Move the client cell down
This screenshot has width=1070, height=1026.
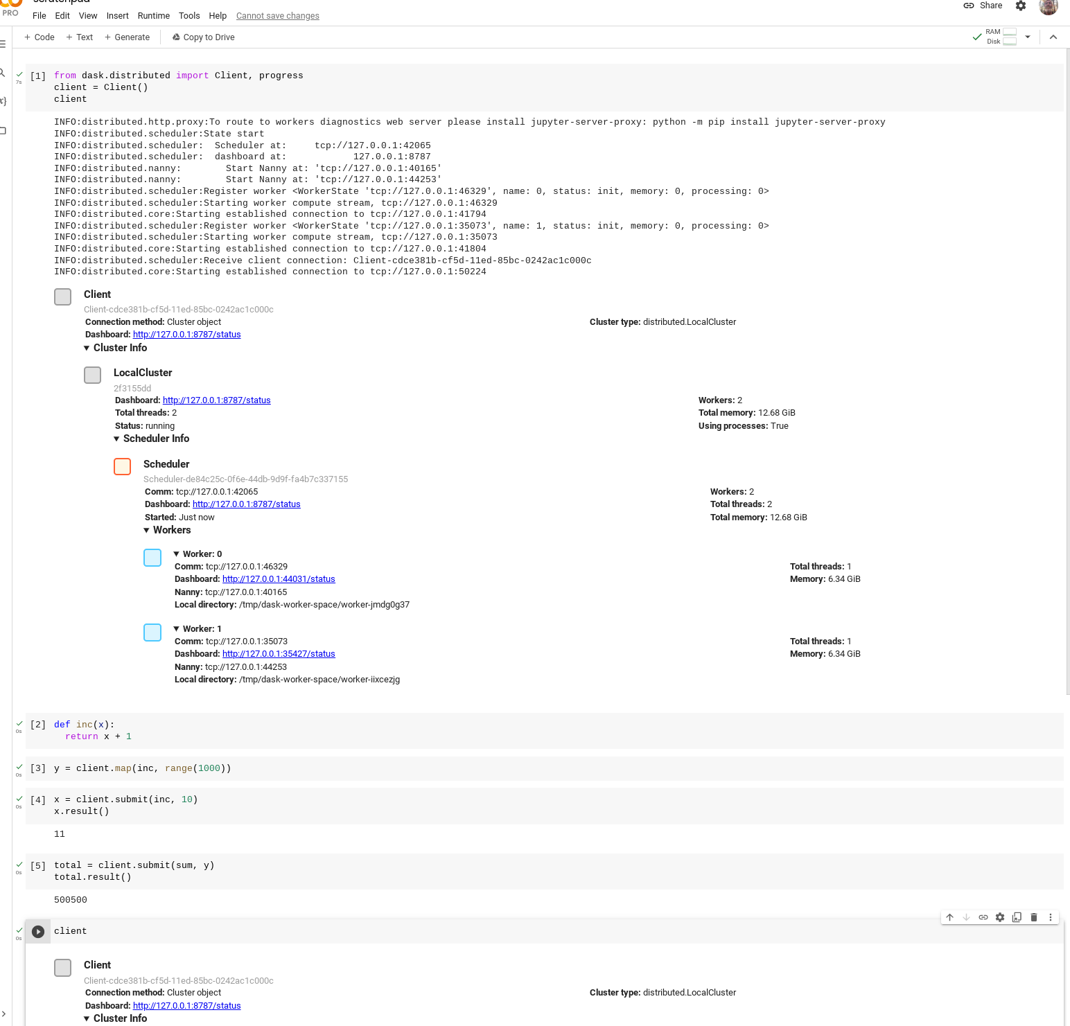pos(966,917)
